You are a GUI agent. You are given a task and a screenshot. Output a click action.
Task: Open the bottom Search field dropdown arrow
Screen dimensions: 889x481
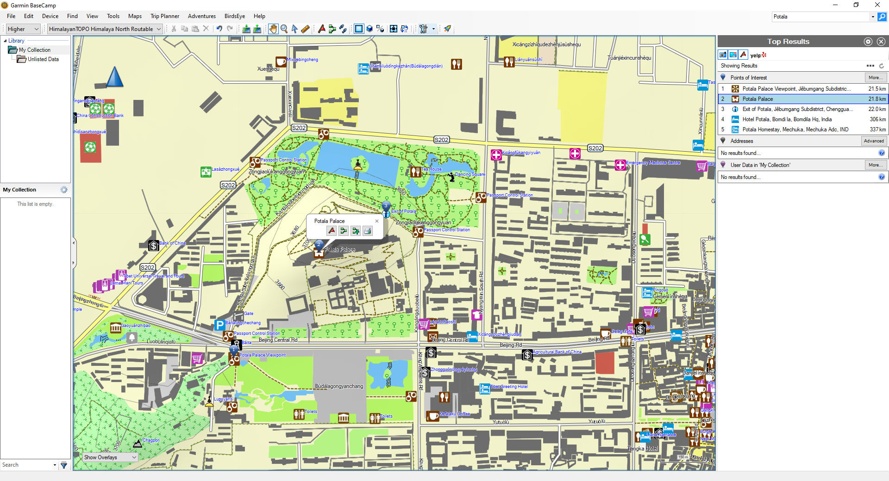point(55,465)
